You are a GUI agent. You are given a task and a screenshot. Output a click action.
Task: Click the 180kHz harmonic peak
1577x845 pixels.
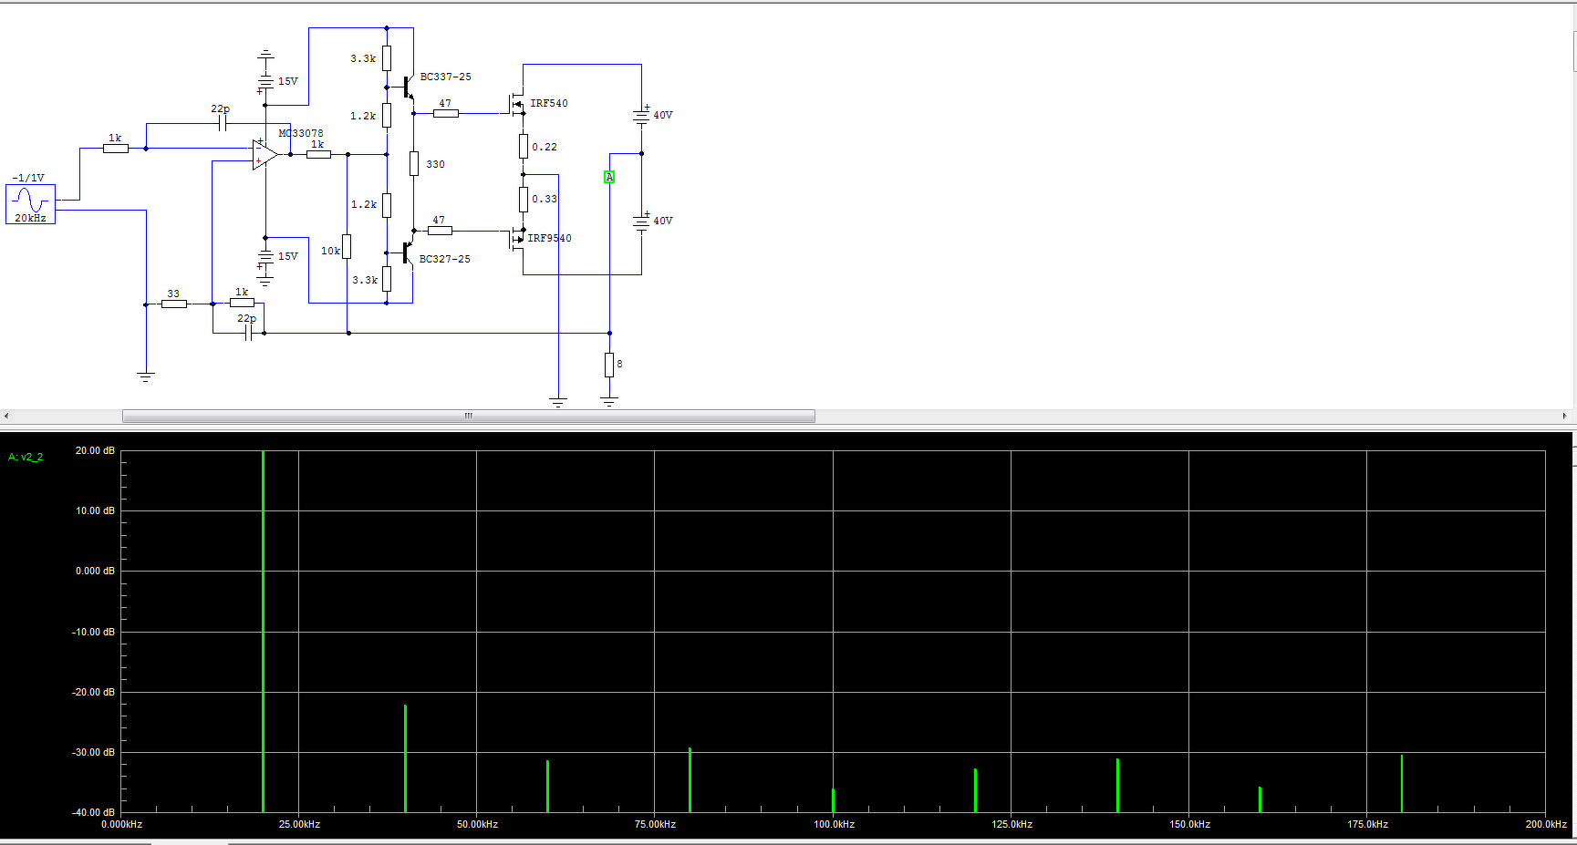[1402, 783]
